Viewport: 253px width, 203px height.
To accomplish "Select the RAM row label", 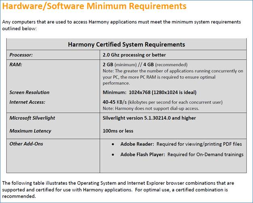I will [x=15, y=64].
